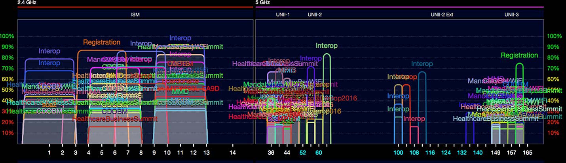
Task: Select channel 12 on the 2.4 GHz axis
Action: pos(193,152)
